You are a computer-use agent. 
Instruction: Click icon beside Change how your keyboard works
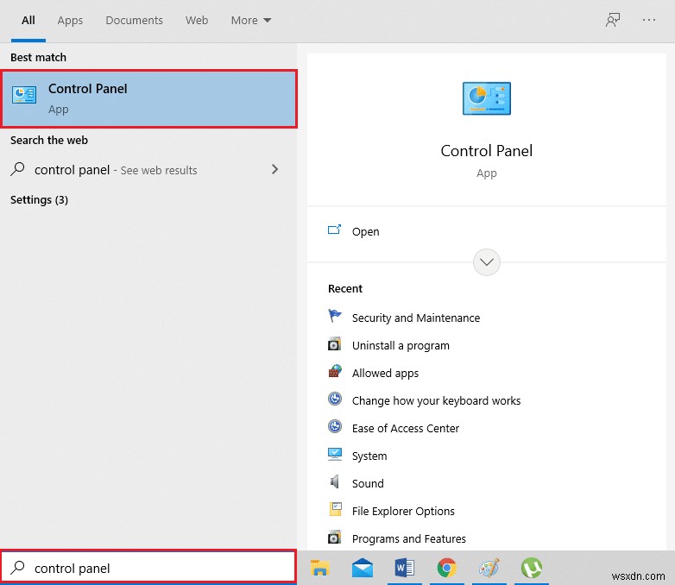[x=335, y=399]
